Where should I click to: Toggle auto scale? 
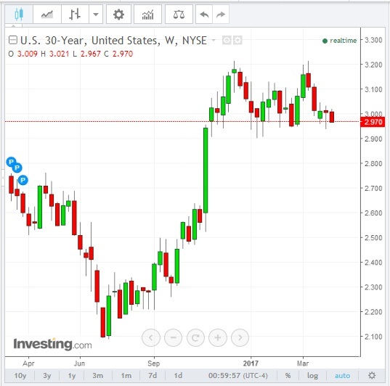click(342, 375)
